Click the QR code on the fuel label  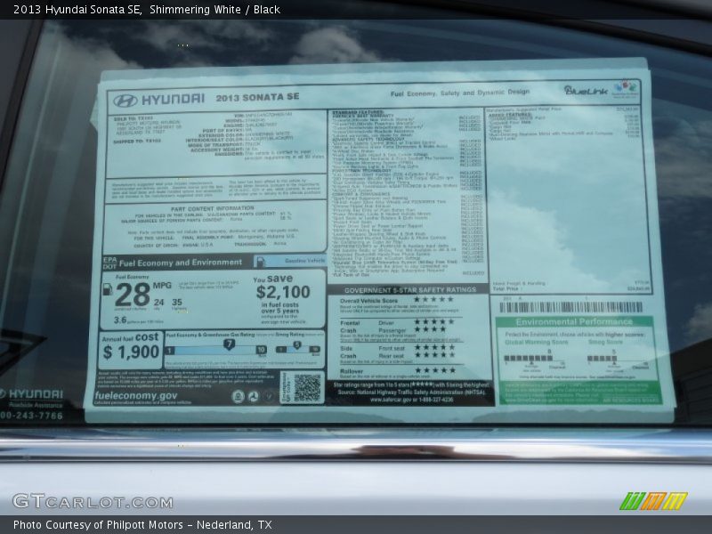pyautogui.click(x=307, y=386)
